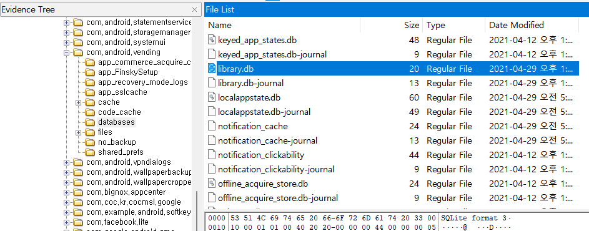The width and height of the screenshot is (589, 231).
Task: Click the File List panel title bar
Action: pyautogui.click(x=397, y=9)
